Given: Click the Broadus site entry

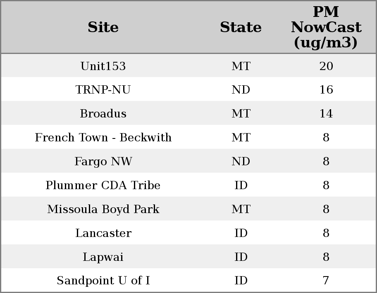Looking at the screenshot, I should 103,114.
